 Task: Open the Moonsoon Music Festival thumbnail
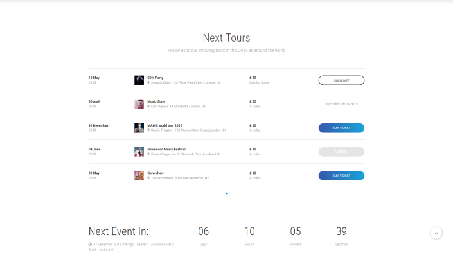click(139, 152)
